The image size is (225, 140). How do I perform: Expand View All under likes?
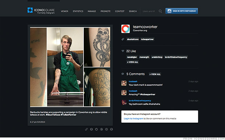132,62
